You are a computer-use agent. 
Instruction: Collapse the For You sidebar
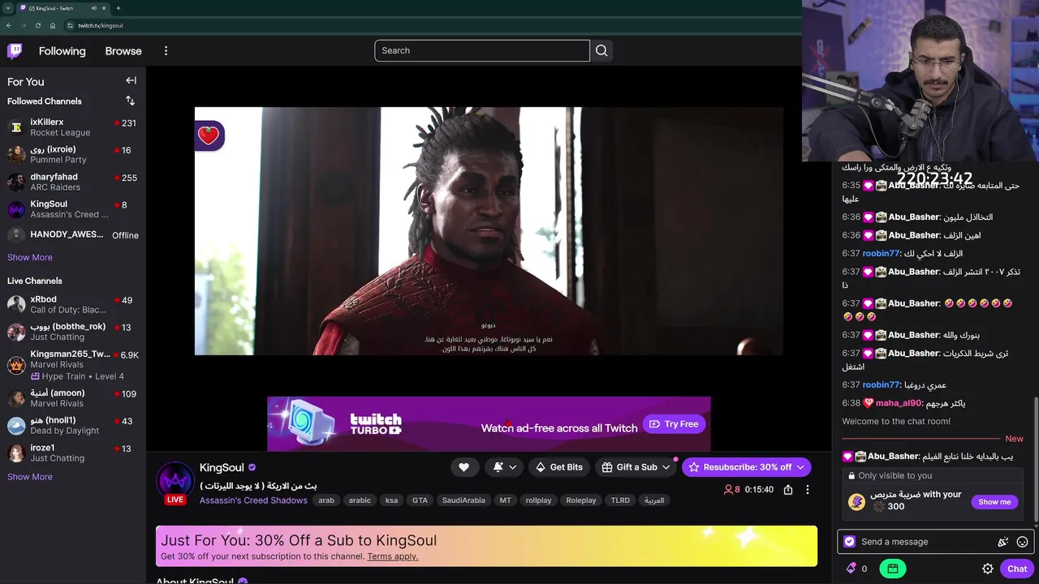[131, 80]
